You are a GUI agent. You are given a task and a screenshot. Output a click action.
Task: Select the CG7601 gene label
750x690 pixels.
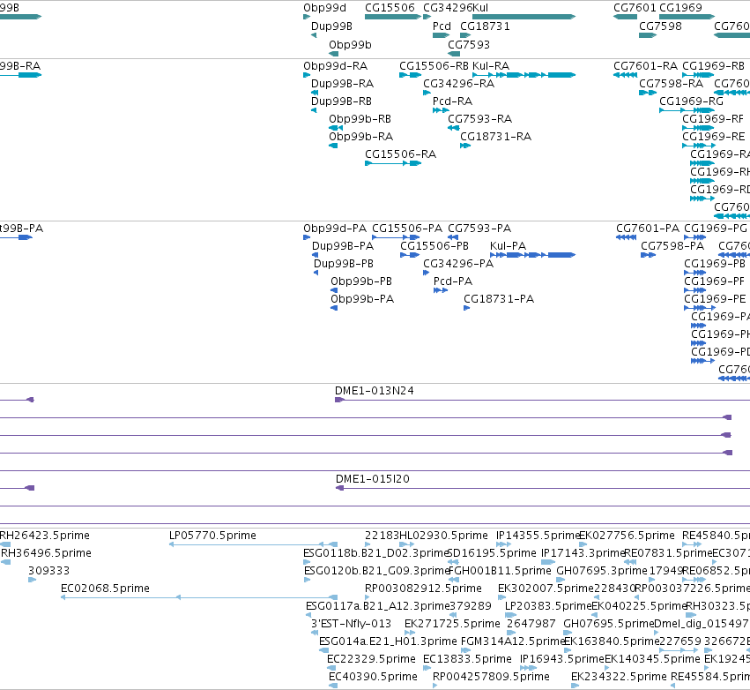click(x=635, y=8)
